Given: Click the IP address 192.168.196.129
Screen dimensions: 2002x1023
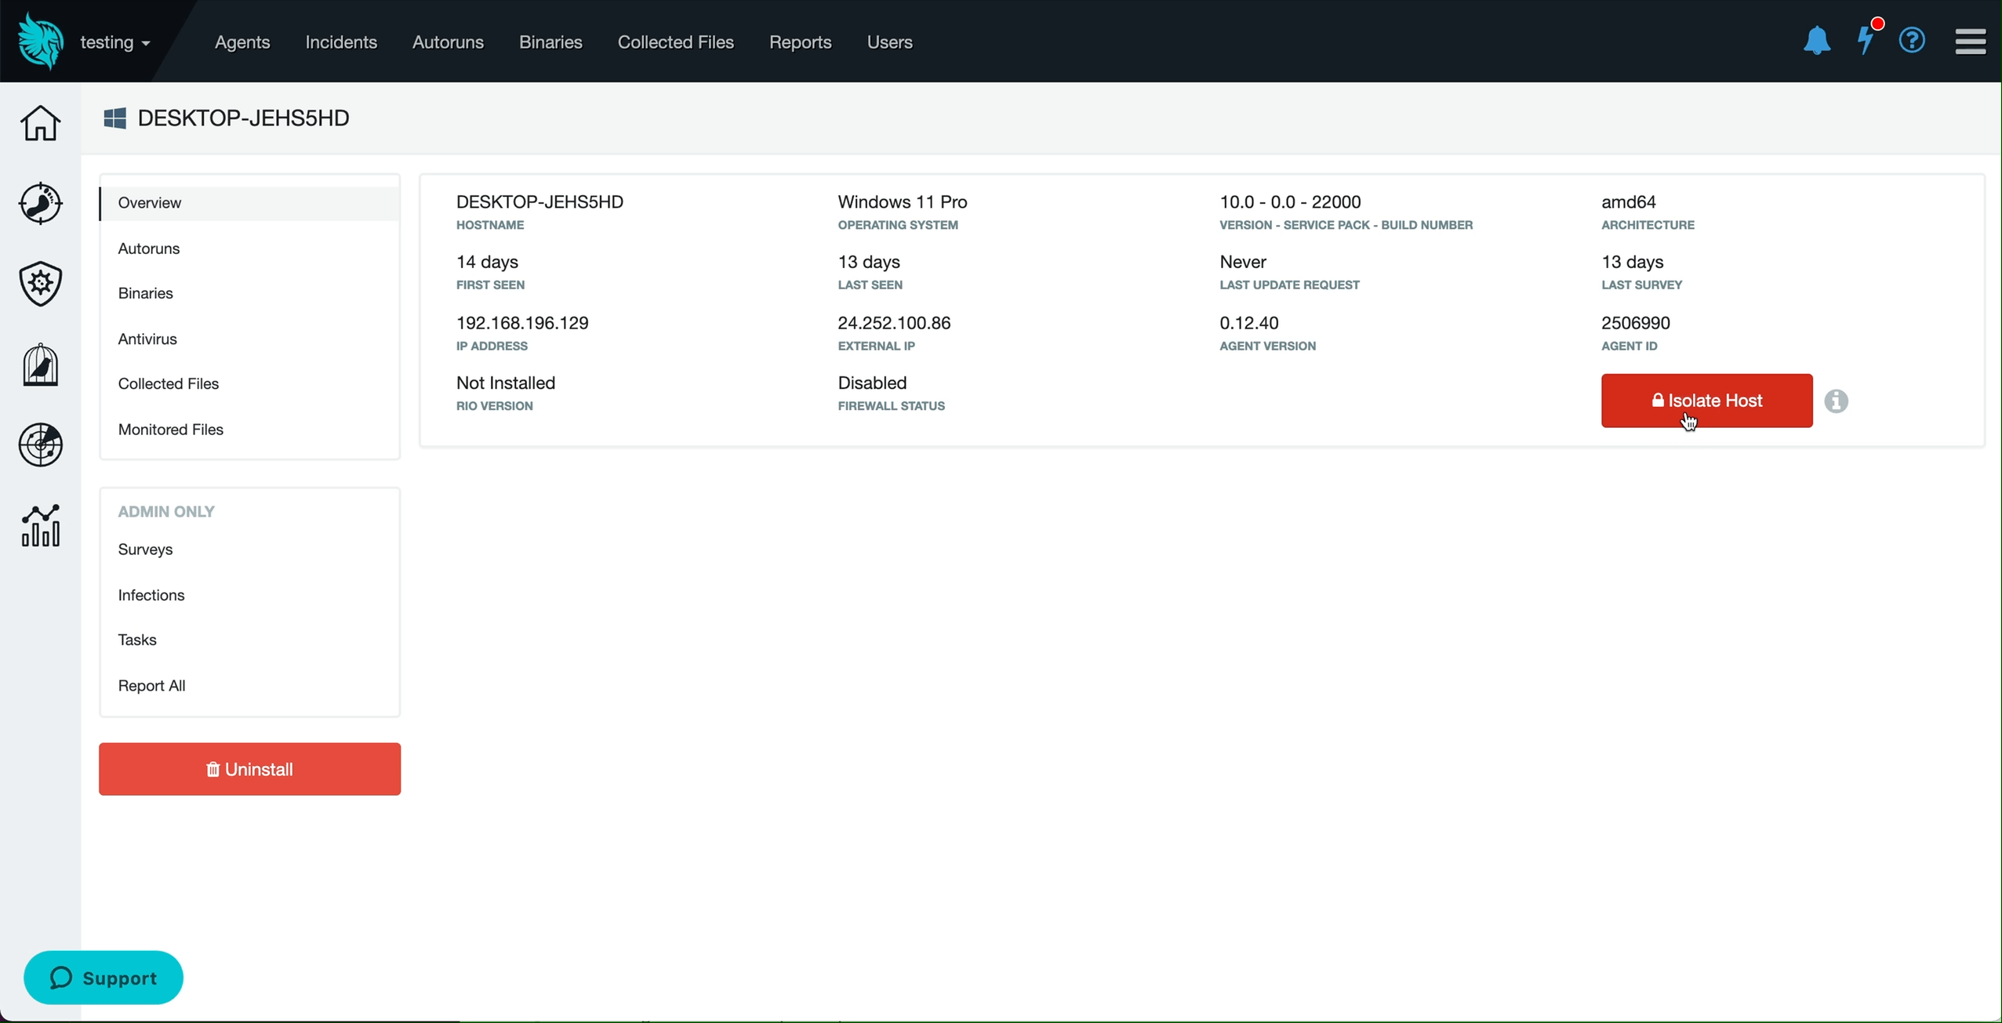Looking at the screenshot, I should pos(522,323).
